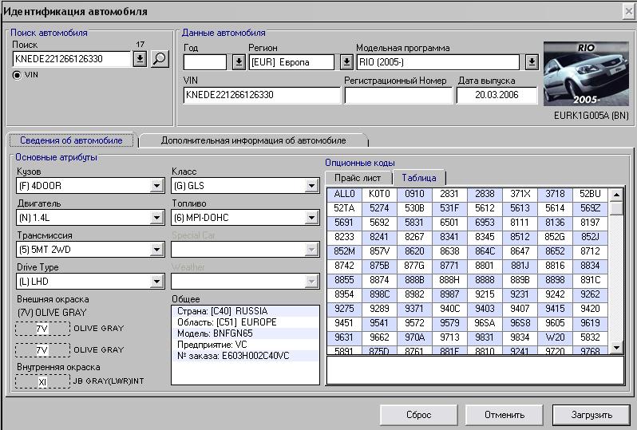Open the Регион dropdown arrow
The image size is (637, 430).
tap(346, 62)
